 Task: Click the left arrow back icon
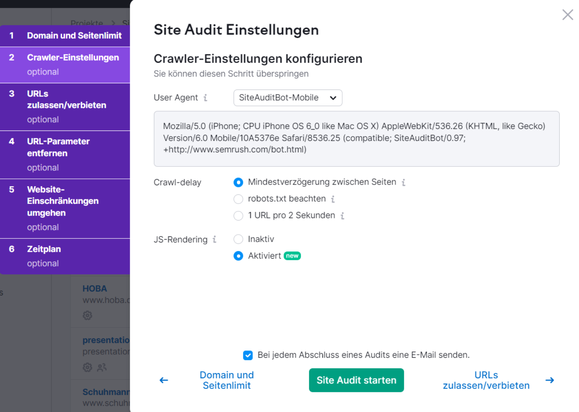[164, 380]
